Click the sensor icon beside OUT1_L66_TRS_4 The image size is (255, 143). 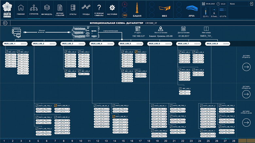[37, 129]
